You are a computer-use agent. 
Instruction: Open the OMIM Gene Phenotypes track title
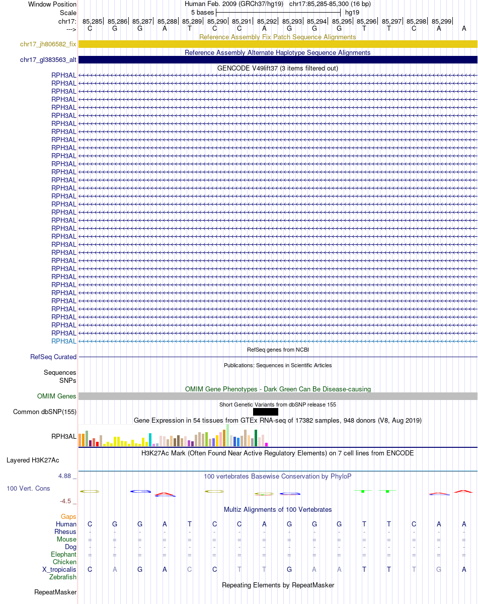point(277,389)
